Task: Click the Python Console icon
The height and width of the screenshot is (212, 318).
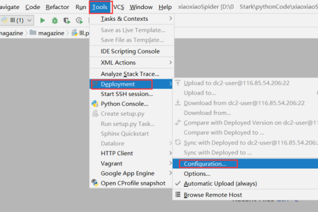Action: (95, 104)
